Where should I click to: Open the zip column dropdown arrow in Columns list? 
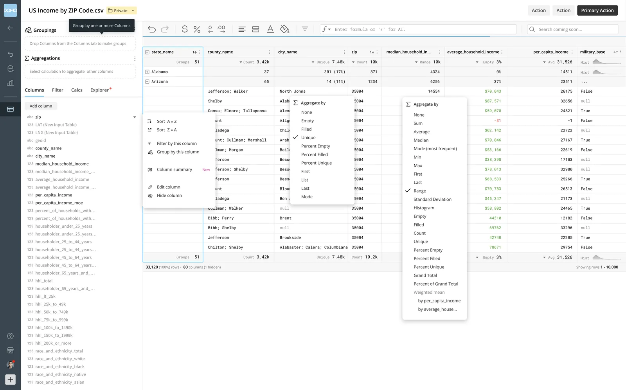[135, 117]
